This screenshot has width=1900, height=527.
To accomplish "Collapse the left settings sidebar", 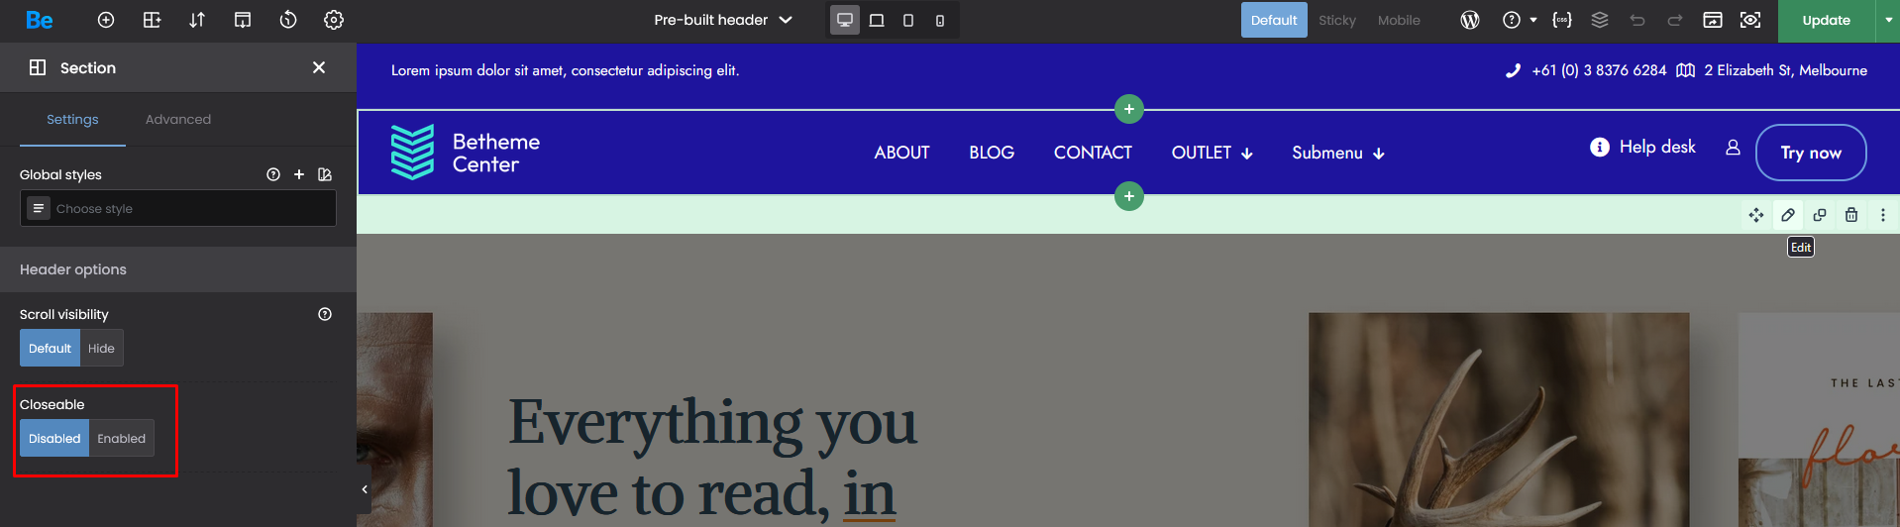I will (x=365, y=489).
